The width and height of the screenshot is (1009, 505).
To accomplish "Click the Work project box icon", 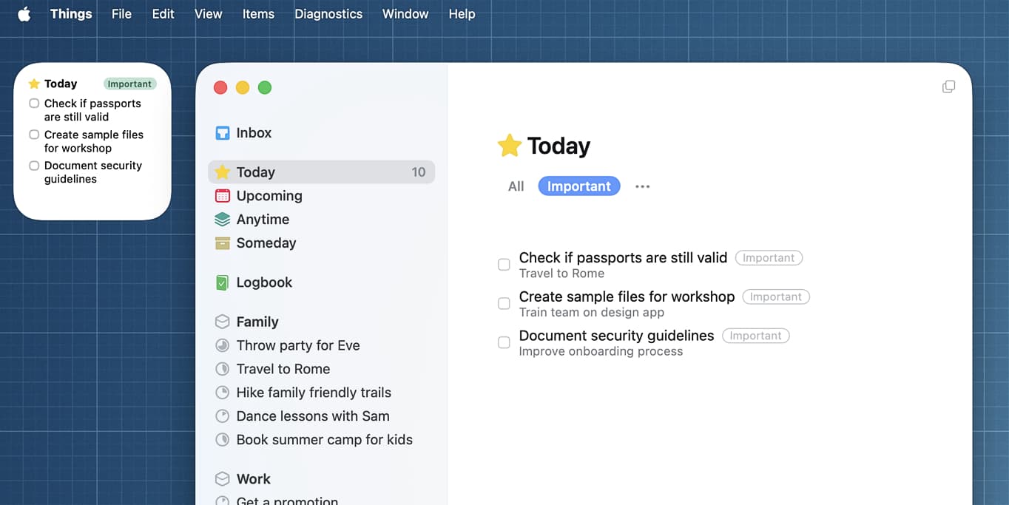I will pos(222,478).
